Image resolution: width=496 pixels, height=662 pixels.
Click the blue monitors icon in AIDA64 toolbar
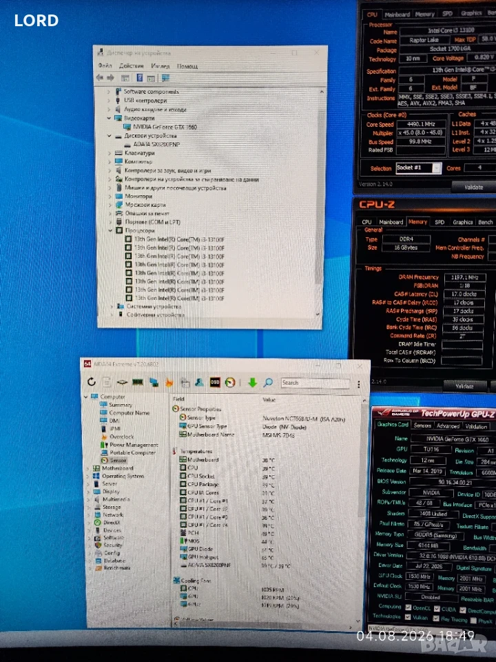point(154,383)
